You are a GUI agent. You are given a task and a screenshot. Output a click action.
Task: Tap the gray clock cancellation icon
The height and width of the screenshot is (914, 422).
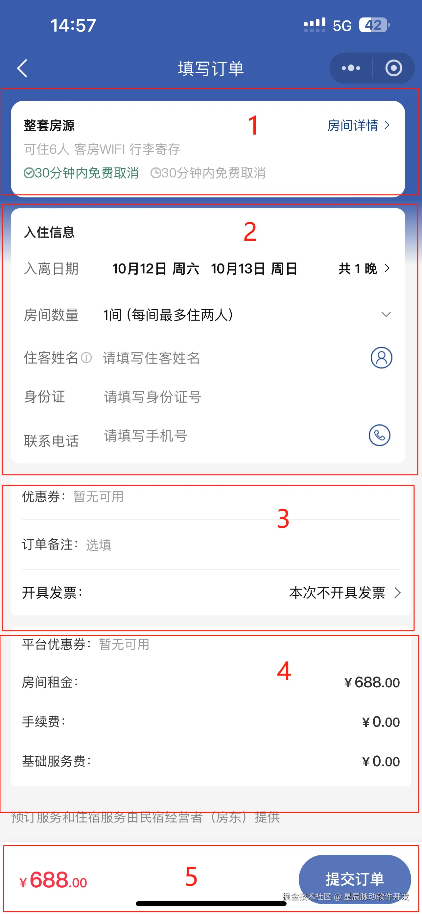tap(155, 173)
